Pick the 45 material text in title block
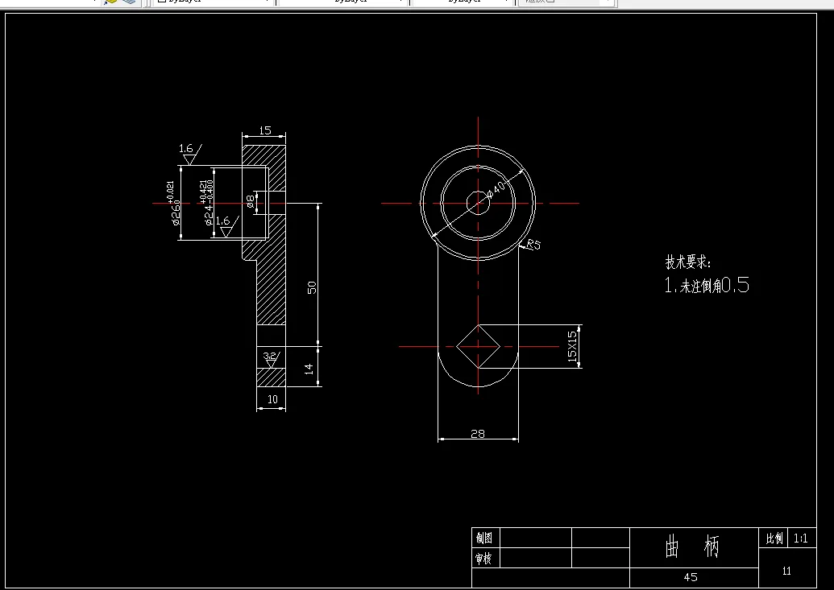This screenshot has width=834, height=590. pos(691,577)
